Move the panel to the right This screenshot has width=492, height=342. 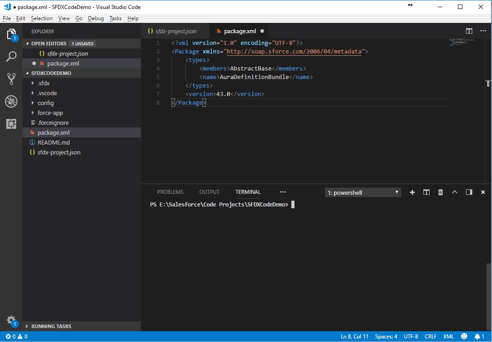pyautogui.click(x=469, y=193)
